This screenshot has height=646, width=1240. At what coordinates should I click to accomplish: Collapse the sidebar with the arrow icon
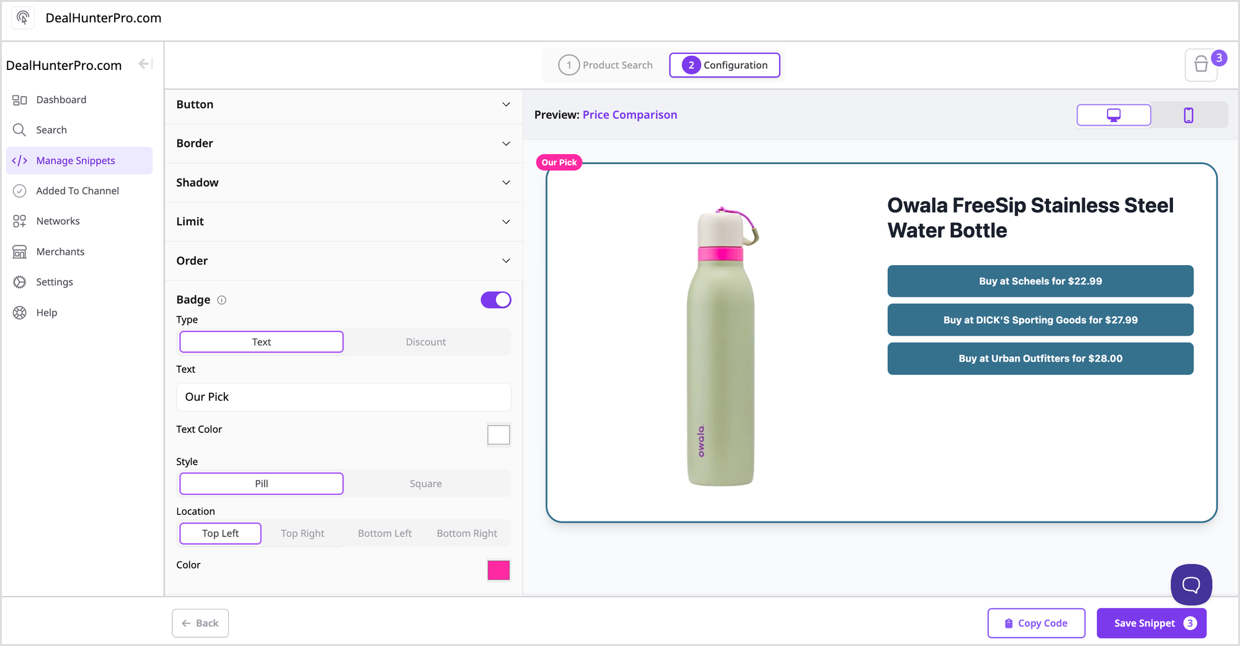tap(146, 64)
